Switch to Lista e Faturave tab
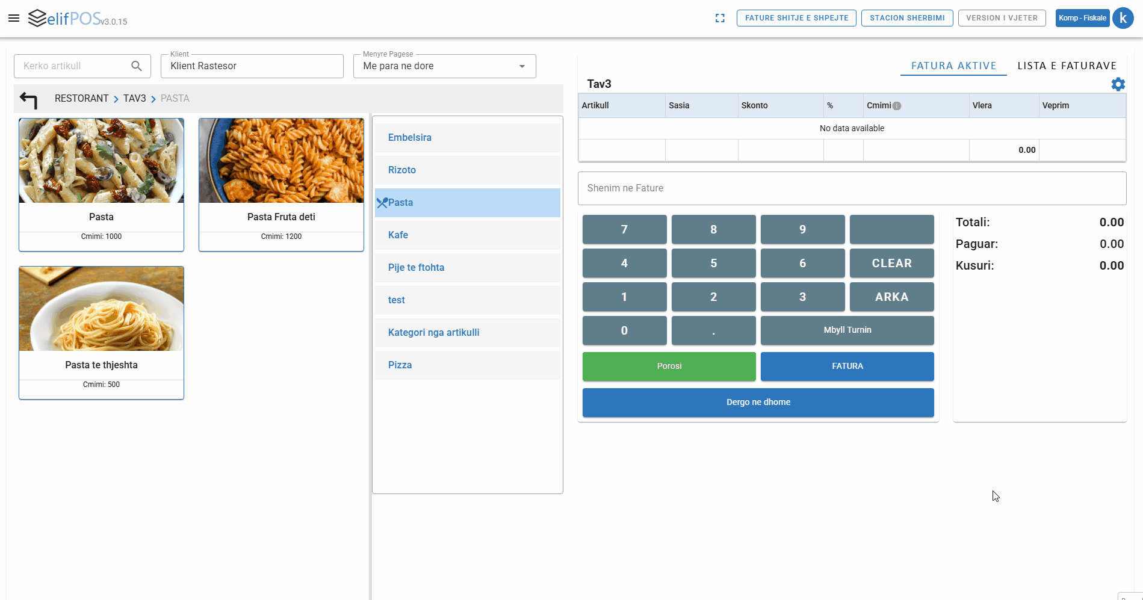The width and height of the screenshot is (1143, 600). pos(1067,66)
